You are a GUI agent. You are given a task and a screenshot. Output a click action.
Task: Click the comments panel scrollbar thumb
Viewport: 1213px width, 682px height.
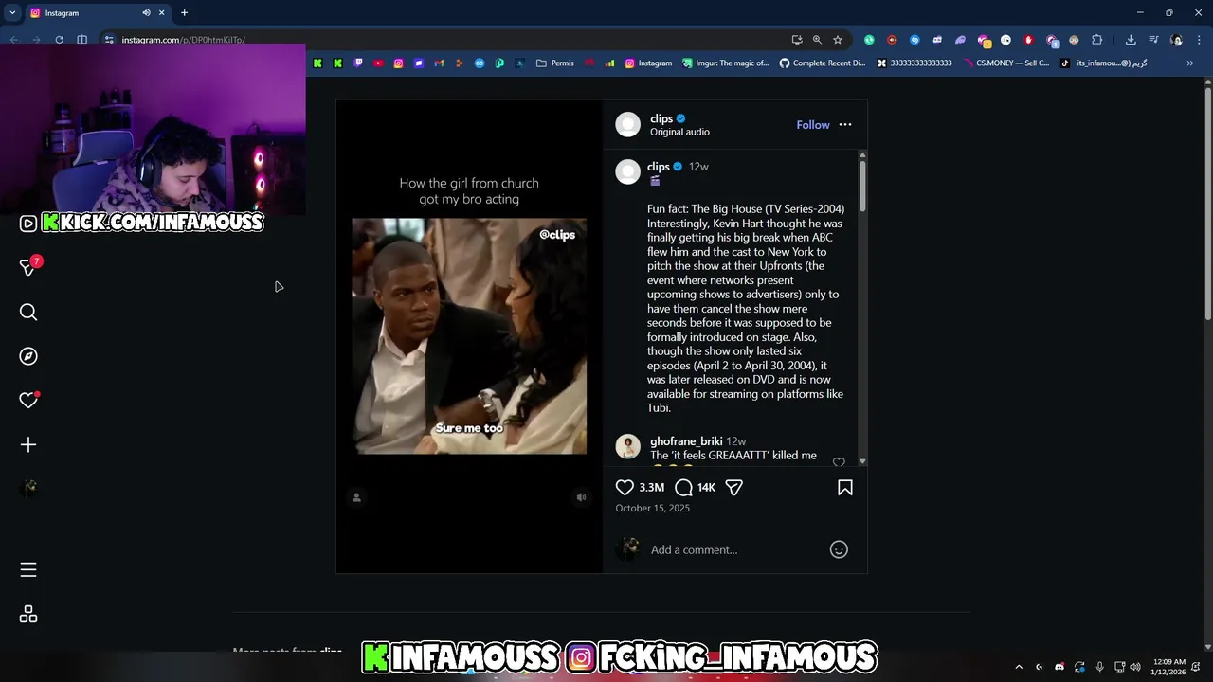(862, 185)
